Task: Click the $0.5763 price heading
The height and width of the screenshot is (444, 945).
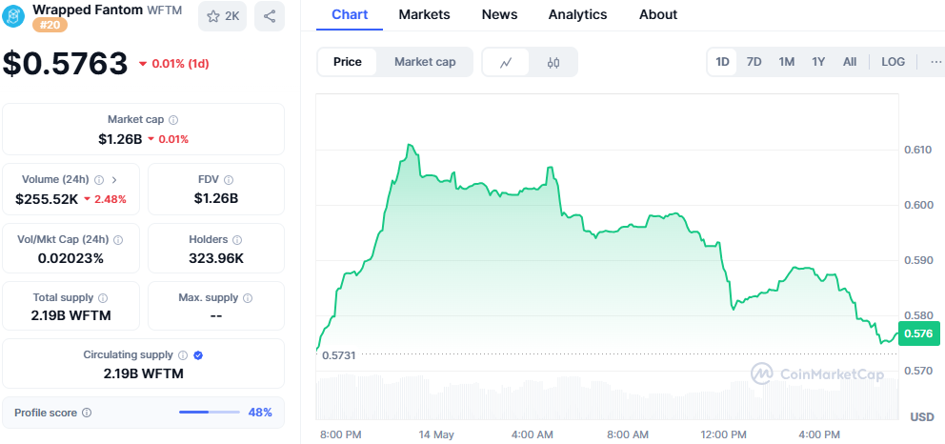Action: tap(65, 63)
